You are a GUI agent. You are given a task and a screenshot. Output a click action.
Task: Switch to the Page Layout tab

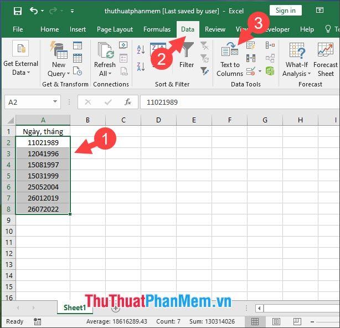(x=115, y=29)
